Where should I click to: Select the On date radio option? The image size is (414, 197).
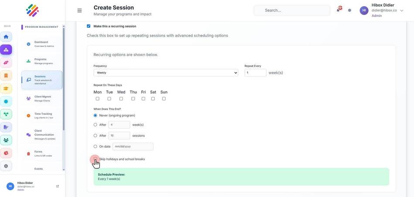coord(95,147)
